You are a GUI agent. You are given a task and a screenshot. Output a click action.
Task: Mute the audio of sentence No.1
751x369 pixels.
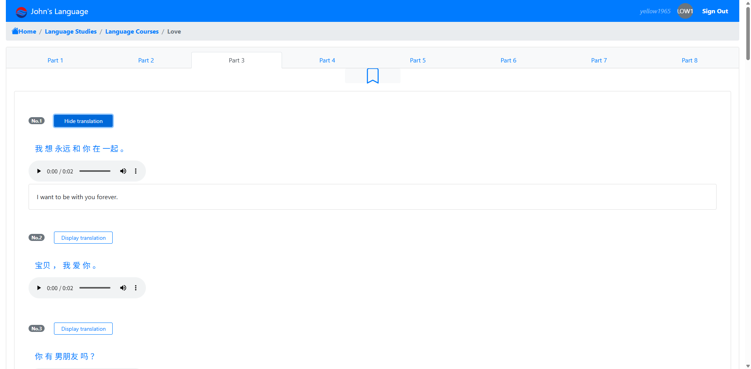tap(123, 171)
